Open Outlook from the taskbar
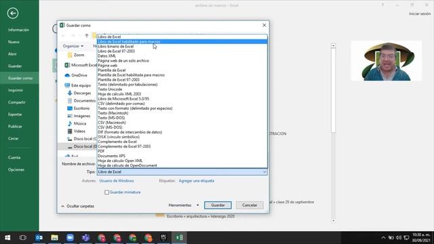 tap(39, 238)
